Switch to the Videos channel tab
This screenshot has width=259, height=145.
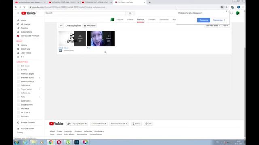pyautogui.click(x=130, y=19)
